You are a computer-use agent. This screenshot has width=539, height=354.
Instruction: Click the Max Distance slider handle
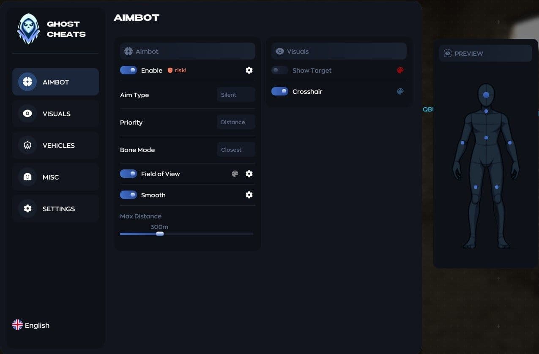[x=160, y=234]
